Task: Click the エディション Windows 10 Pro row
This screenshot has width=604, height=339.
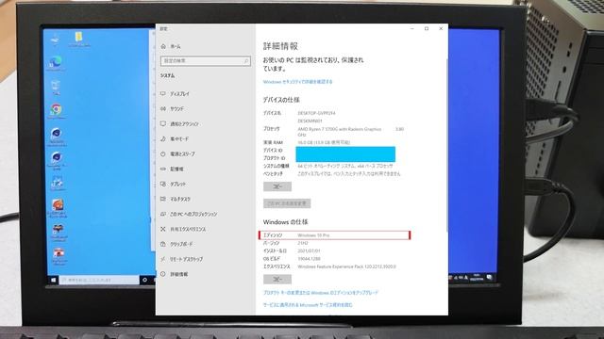Action: pyautogui.click(x=334, y=235)
